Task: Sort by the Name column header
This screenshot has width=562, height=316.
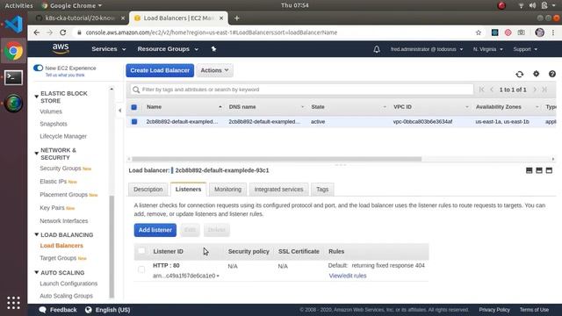Action: click(155, 107)
